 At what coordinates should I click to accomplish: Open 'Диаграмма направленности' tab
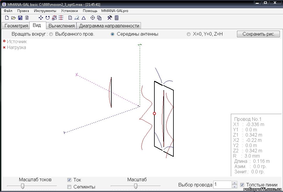pos(109,26)
